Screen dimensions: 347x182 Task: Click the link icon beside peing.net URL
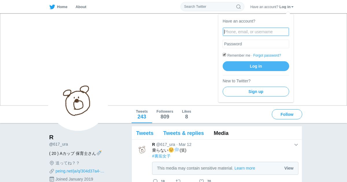(x=52, y=171)
